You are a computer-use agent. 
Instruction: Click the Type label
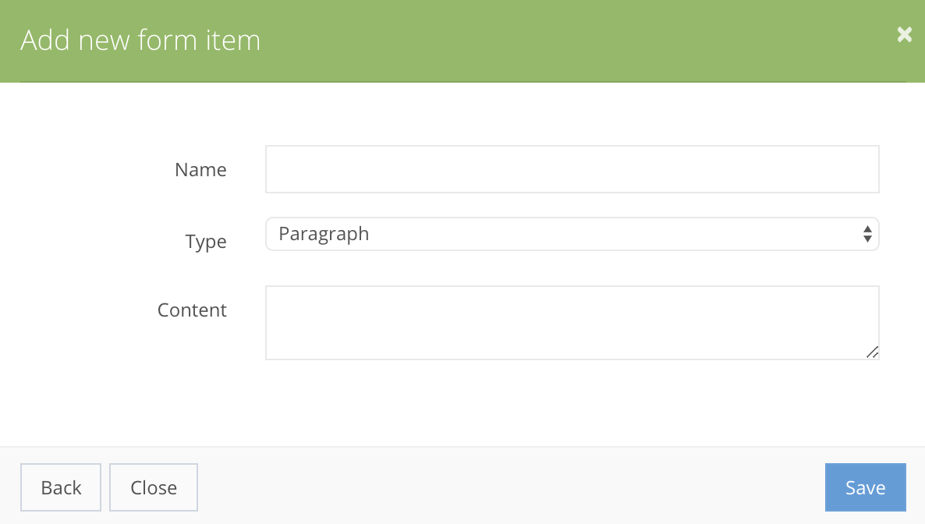click(x=206, y=241)
